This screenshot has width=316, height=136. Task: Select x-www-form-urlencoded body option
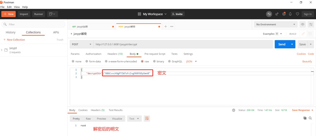(x=106, y=61)
